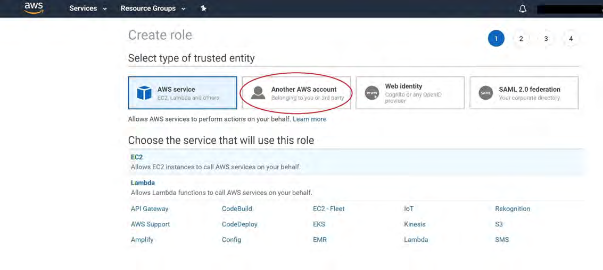Screen dimensions: 603x270
Task: Select IoT service
Action: click(x=409, y=209)
